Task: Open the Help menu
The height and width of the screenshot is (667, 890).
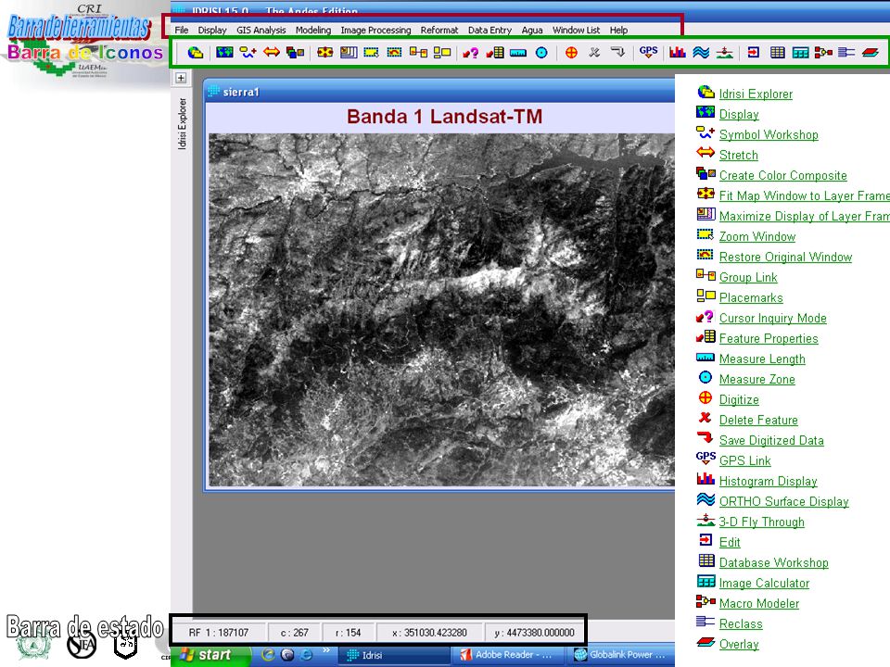Action: 618,30
